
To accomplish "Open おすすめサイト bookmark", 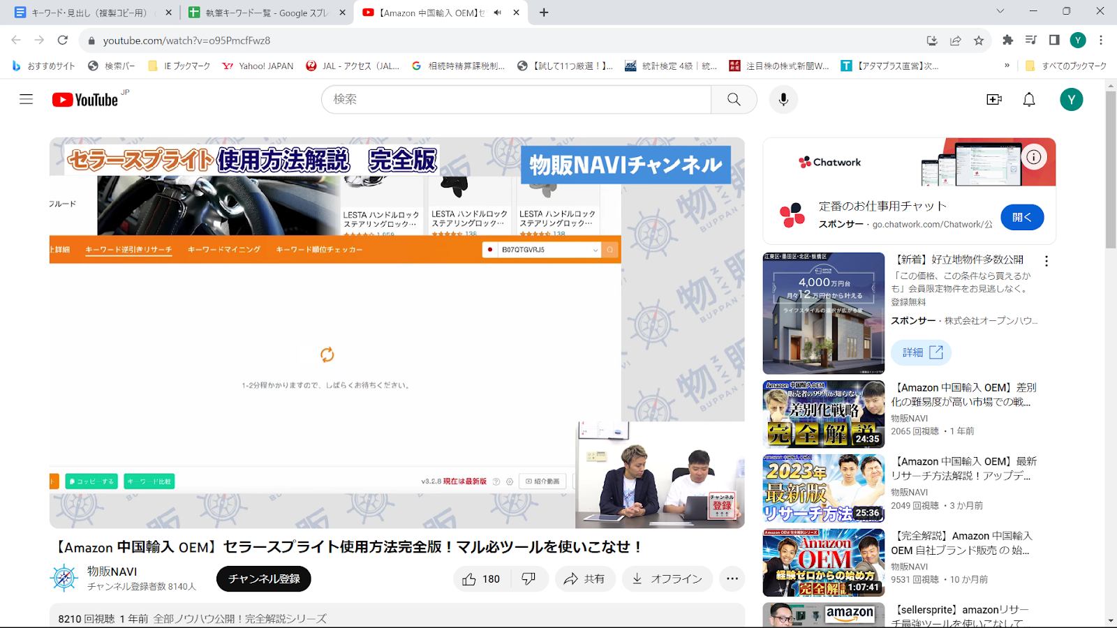I will pos(43,66).
